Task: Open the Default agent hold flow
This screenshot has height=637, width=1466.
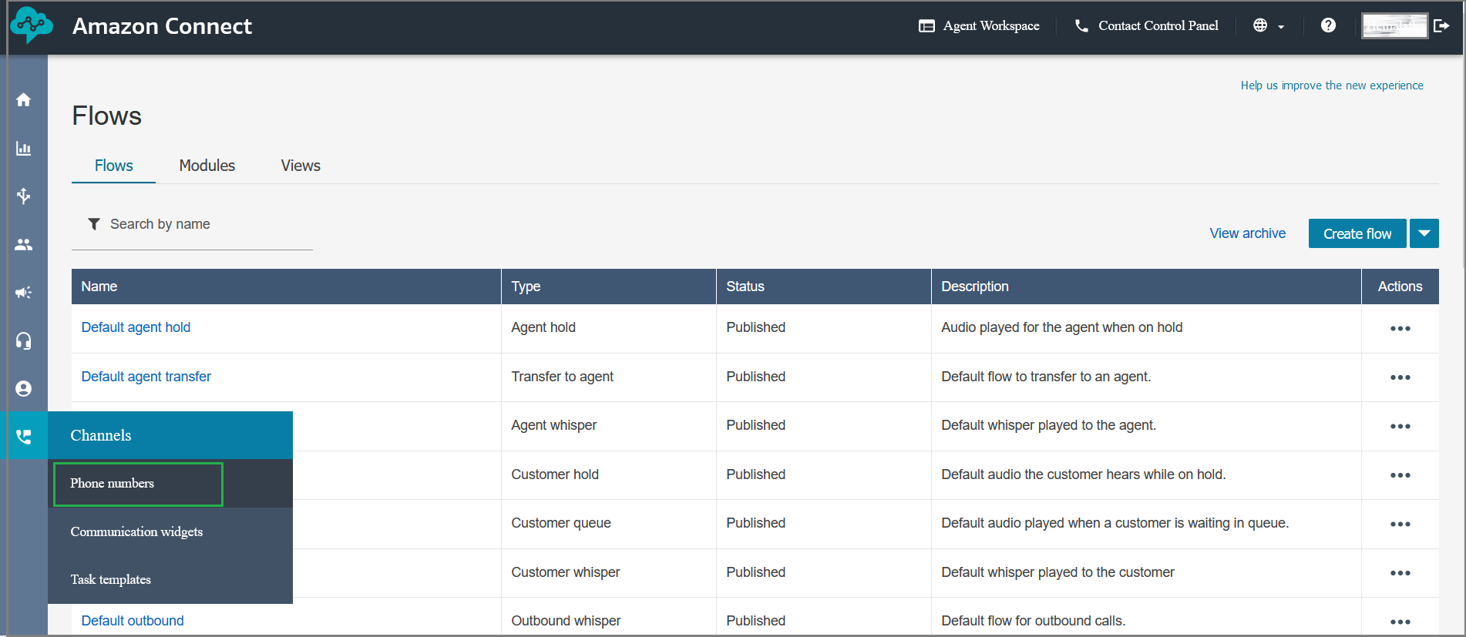Action: pyautogui.click(x=136, y=327)
